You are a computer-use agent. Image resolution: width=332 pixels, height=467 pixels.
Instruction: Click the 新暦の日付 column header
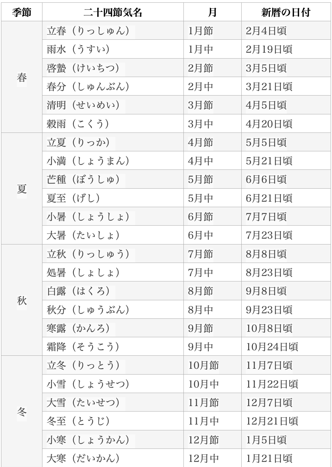[286, 12]
